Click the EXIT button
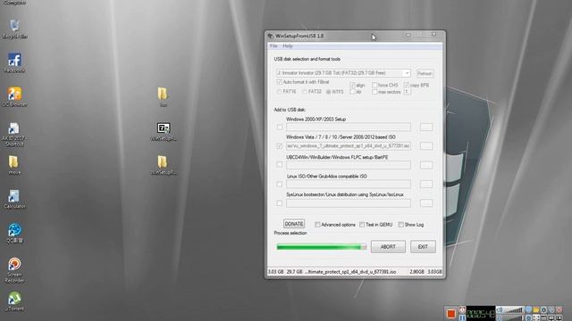 pyautogui.click(x=423, y=247)
